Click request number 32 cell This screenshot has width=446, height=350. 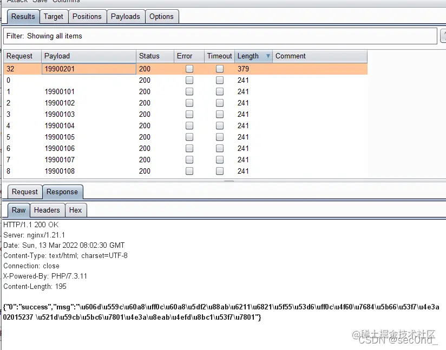point(23,69)
